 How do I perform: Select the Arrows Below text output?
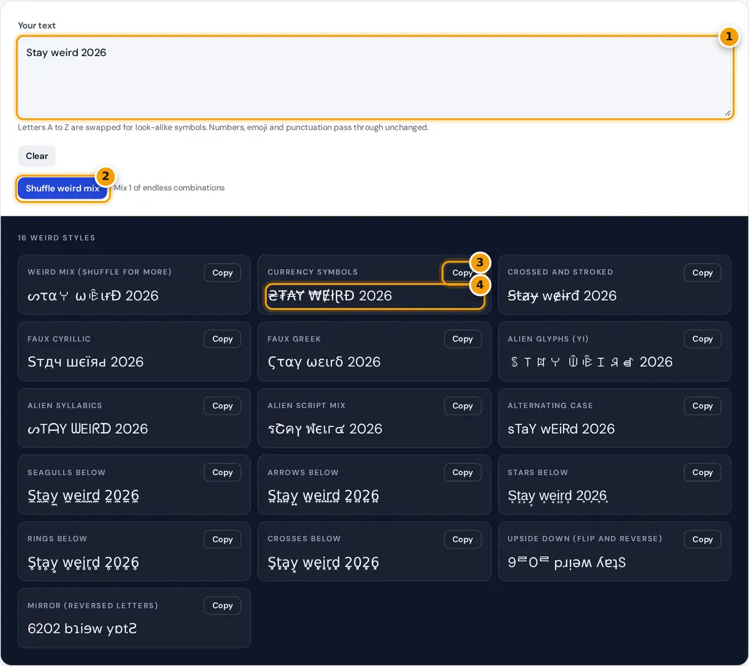pyautogui.click(x=323, y=496)
